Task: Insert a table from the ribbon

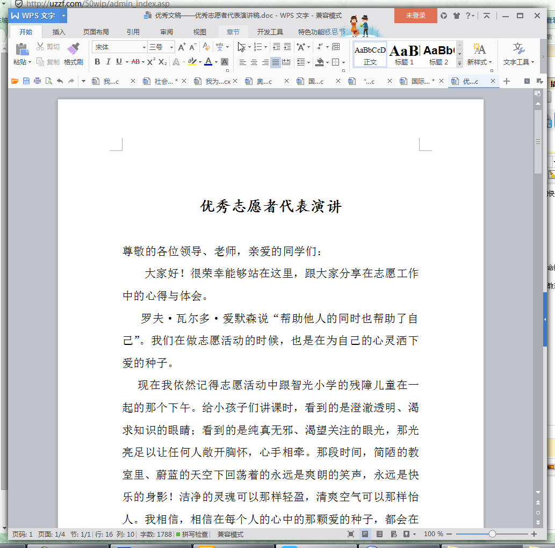Action: coord(336,47)
